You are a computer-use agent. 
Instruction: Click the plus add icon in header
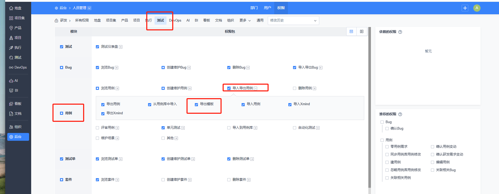pyautogui.click(x=465, y=8)
